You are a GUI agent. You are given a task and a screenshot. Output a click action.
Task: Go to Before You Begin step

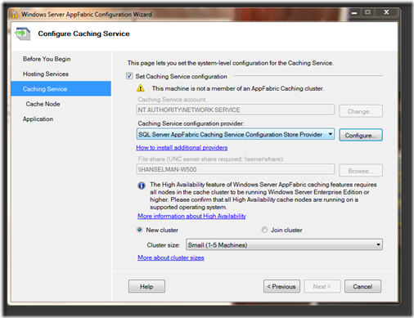click(47, 59)
